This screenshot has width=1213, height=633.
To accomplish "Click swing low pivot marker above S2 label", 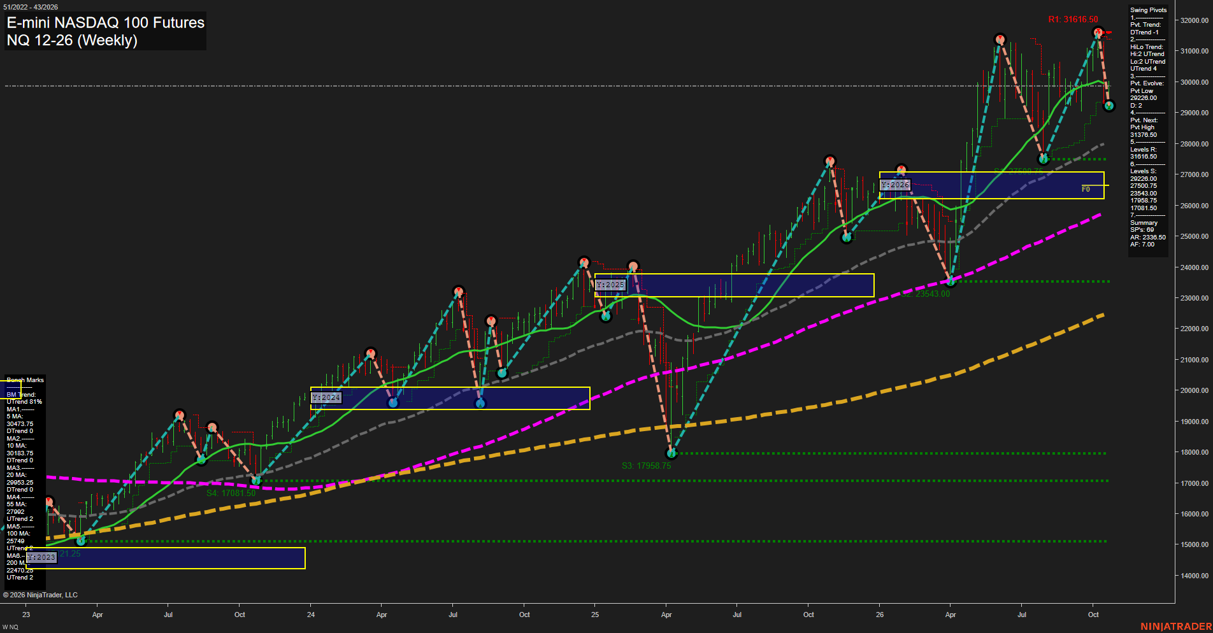I will coord(951,281).
